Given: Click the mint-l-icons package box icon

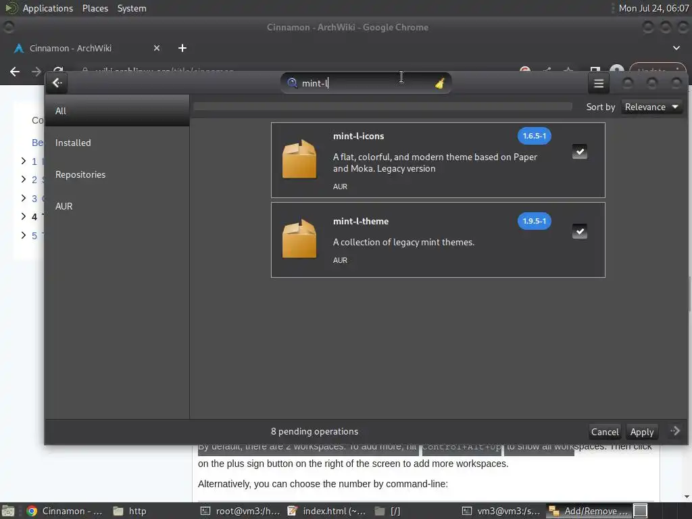Looking at the screenshot, I should click(299, 159).
